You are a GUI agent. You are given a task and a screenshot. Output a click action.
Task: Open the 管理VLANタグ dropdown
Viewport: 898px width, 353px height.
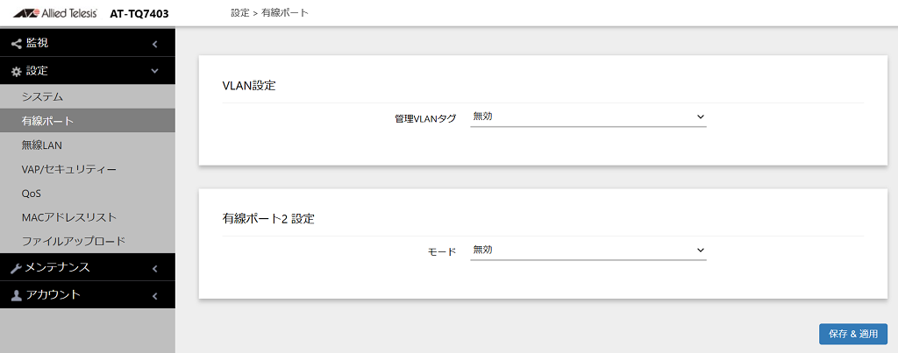(x=588, y=116)
